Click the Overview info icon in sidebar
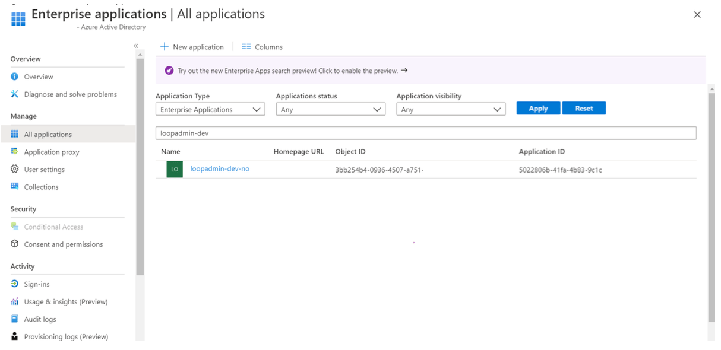This screenshot has height=350, width=721. click(15, 77)
